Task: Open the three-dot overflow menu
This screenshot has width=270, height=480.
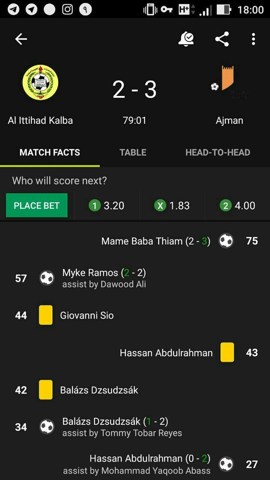Action: click(x=253, y=39)
